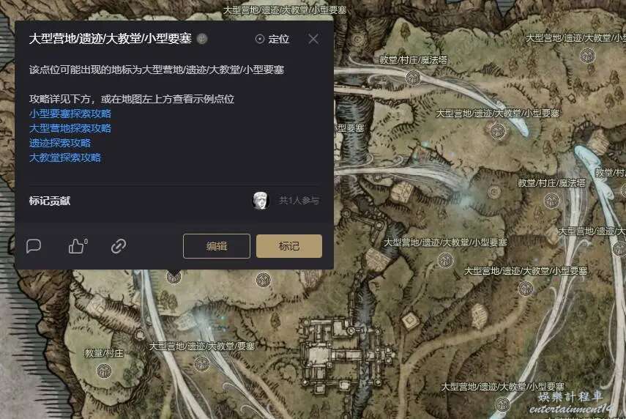The height and width of the screenshot is (419, 626).
Task: Select map marker under top 教堂/村庄/魔法塔 label
Action: point(413,77)
